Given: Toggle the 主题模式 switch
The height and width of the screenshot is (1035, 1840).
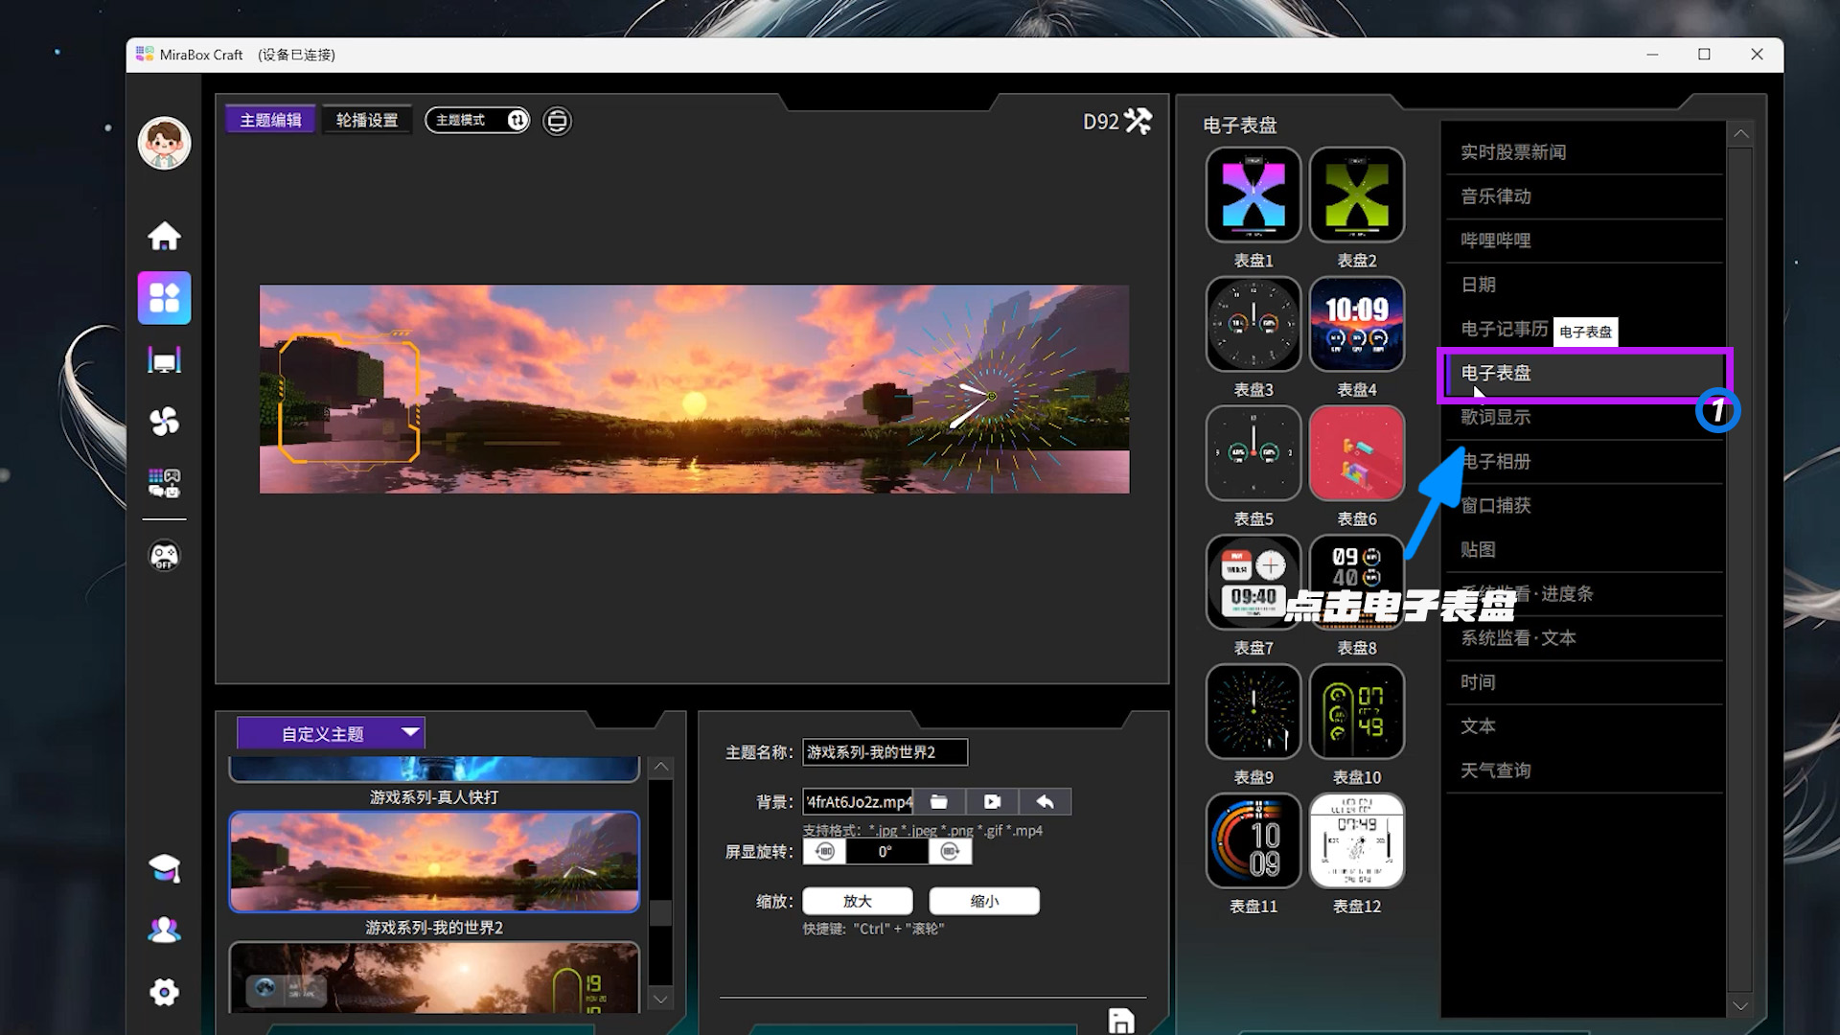Looking at the screenshot, I should pyautogui.click(x=477, y=120).
